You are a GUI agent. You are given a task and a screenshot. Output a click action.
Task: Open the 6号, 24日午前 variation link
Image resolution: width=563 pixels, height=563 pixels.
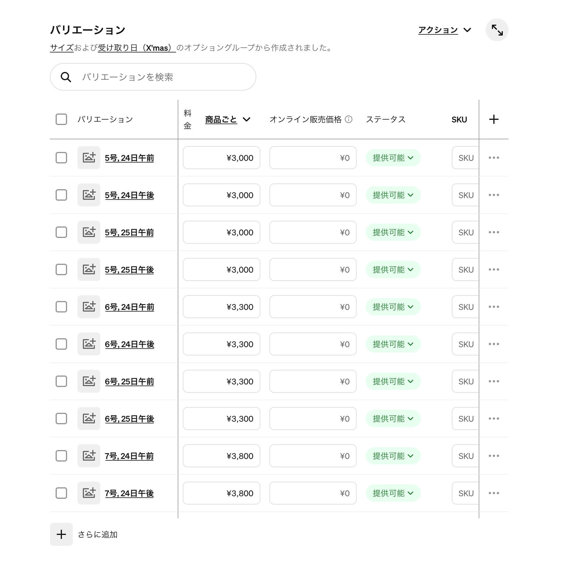tap(129, 307)
